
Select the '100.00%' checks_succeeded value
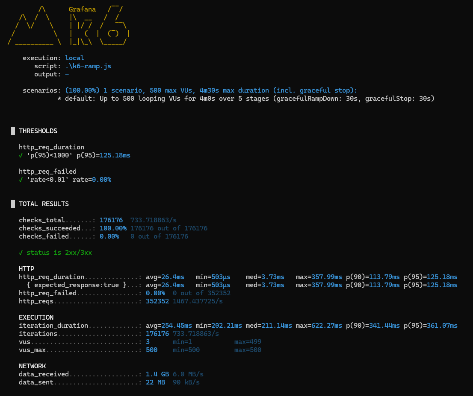(113, 228)
